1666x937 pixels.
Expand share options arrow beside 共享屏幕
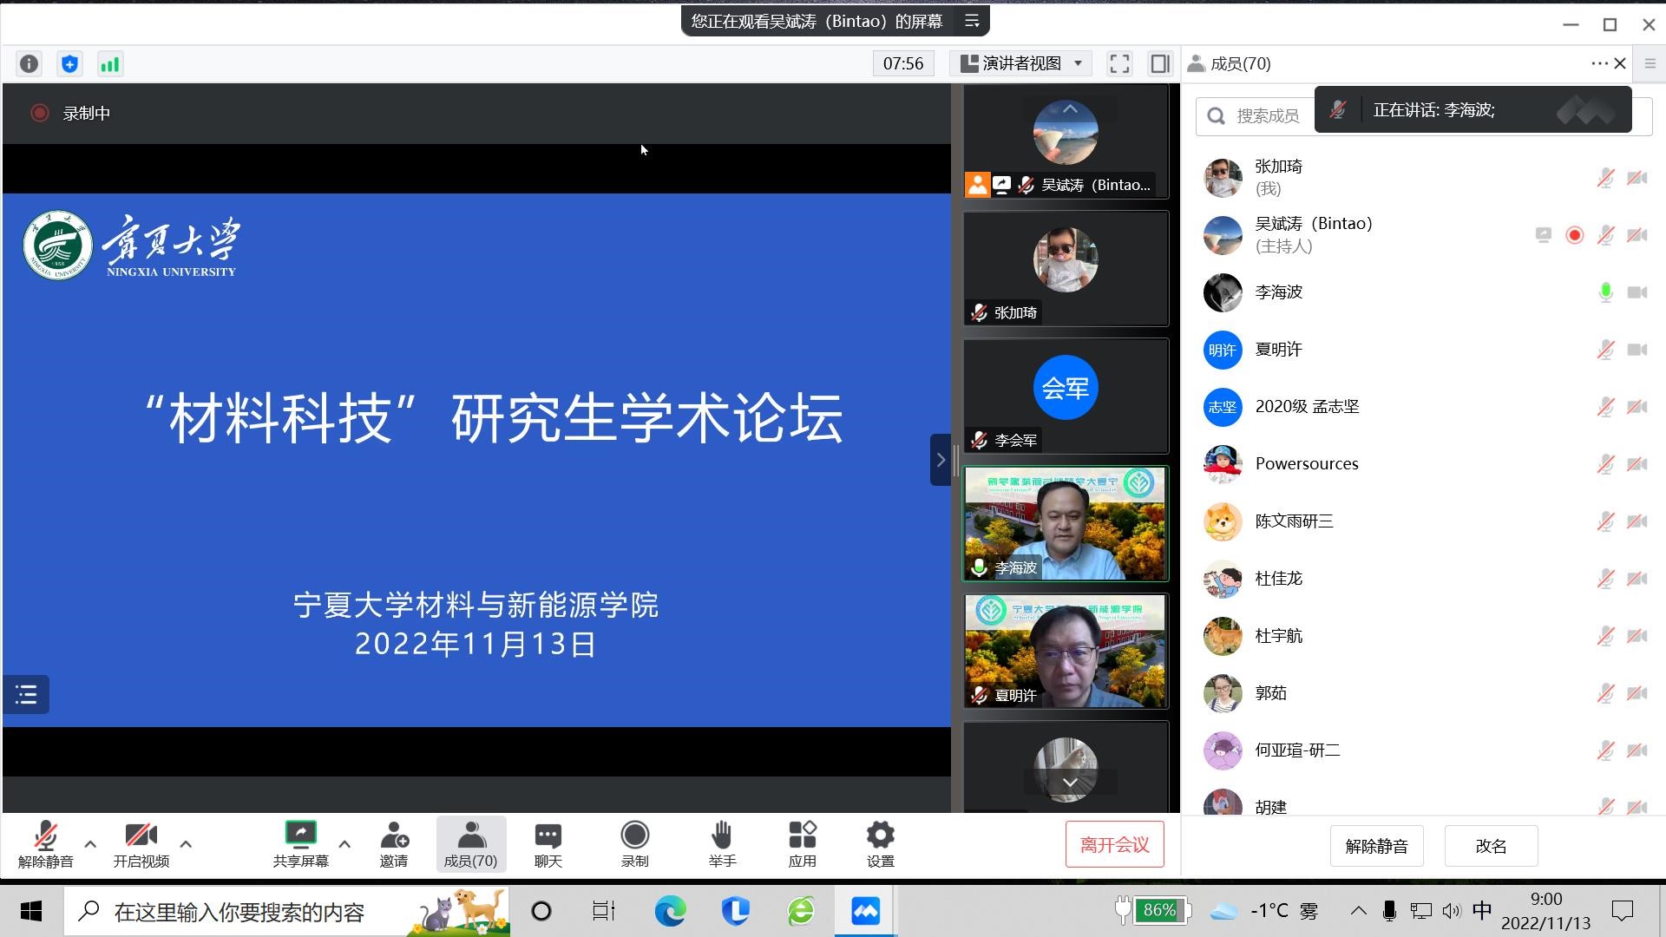pos(344,843)
